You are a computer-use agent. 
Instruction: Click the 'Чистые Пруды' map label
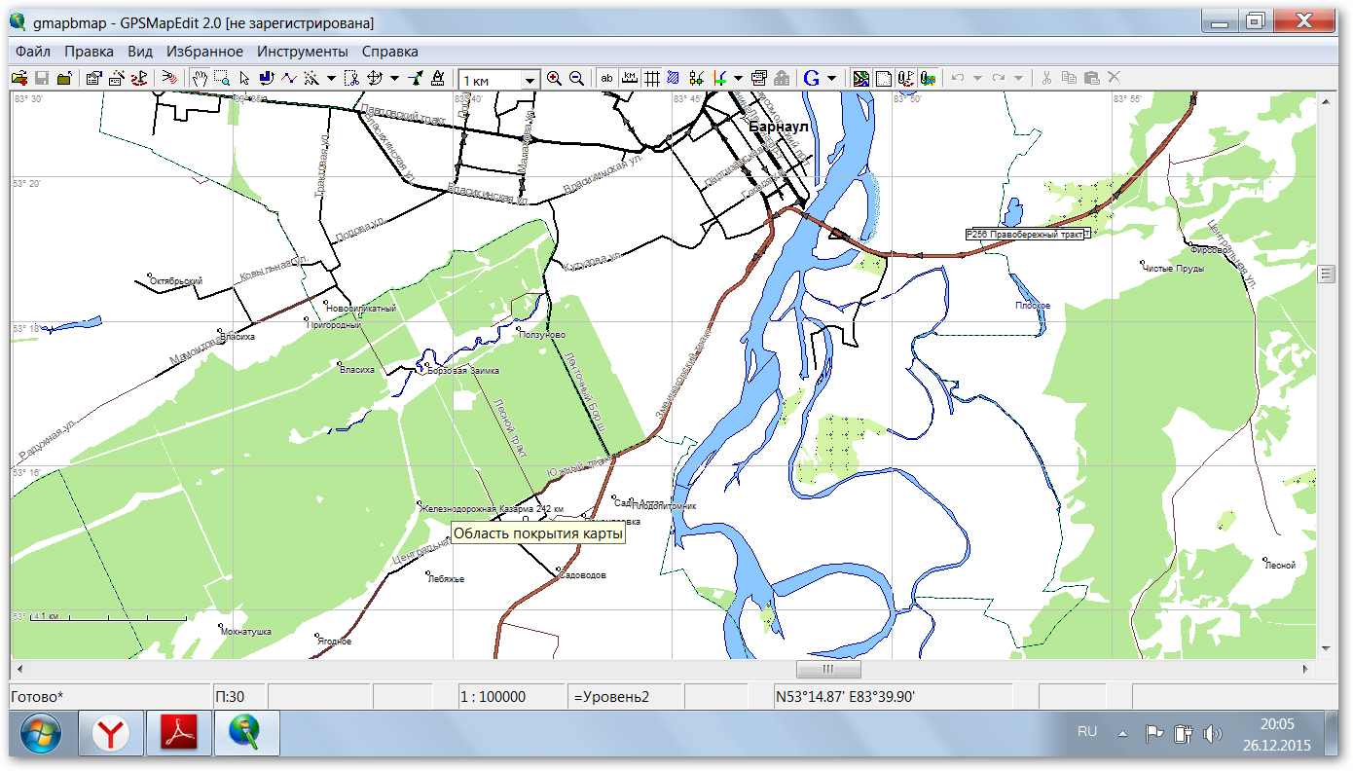tap(1176, 269)
